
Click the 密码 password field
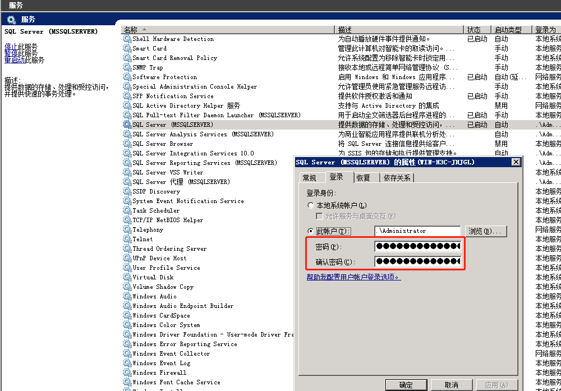pos(417,246)
